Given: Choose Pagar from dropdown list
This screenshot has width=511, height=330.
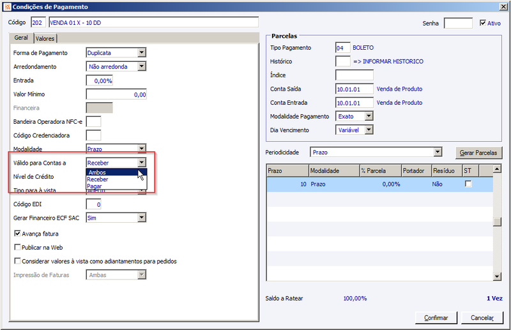Looking at the screenshot, I should (x=116, y=186).
